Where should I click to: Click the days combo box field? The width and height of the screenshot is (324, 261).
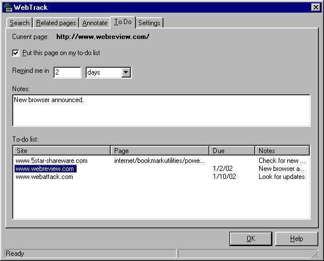(108, 72)
